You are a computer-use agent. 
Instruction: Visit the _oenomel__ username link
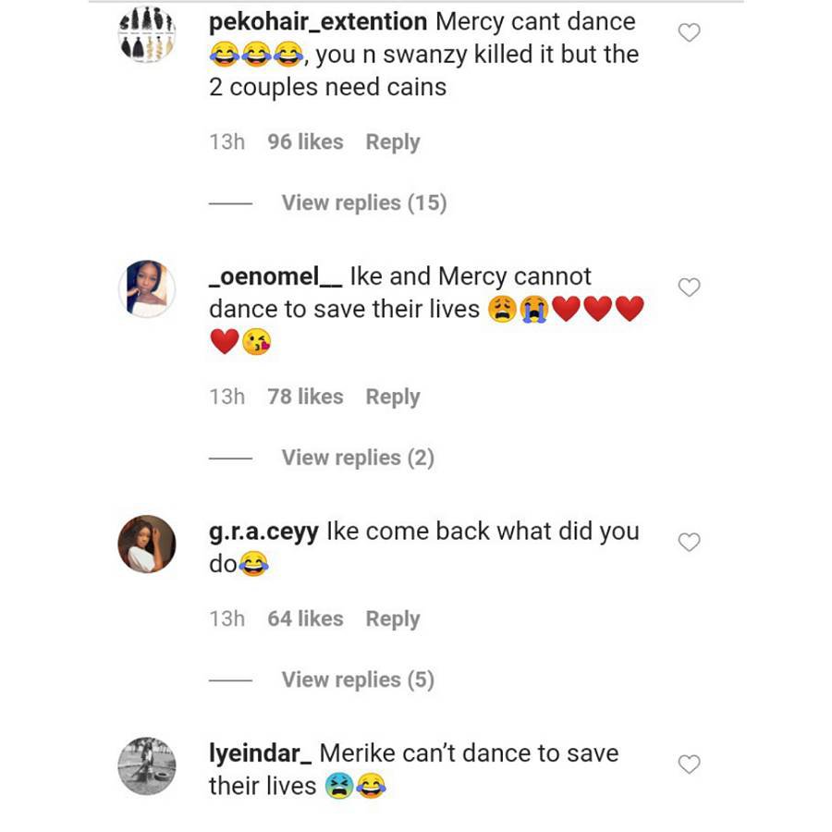[x=275, y=276]
